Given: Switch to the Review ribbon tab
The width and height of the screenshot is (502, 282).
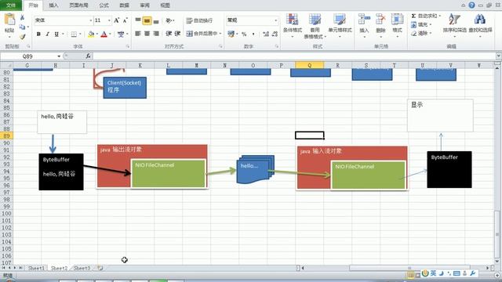Looking at the screenshot, I should click(144, 5).
